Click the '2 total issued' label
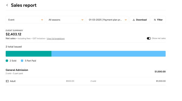The height and width of the screenshot is (101, 182). tap(14, 47)
